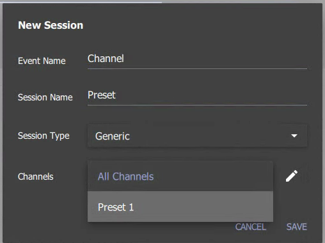Click the underline below the Session Name field
The image size is (325, 243).
(x=197, y=105)
